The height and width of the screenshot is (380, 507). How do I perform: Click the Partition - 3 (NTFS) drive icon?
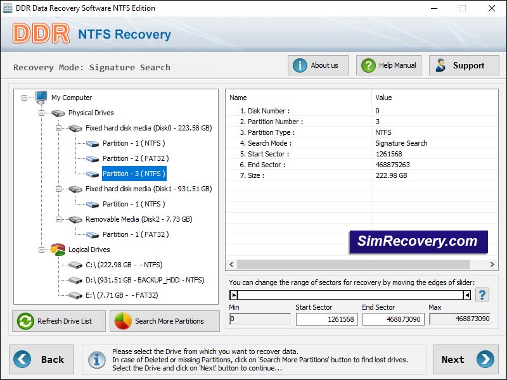93,174
